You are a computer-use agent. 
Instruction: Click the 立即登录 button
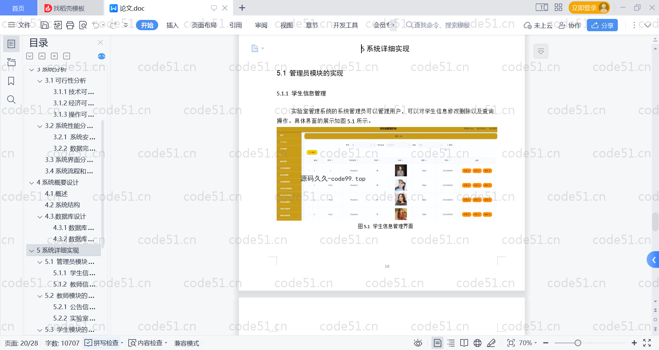pyautogui.click(x=589, y=8)
